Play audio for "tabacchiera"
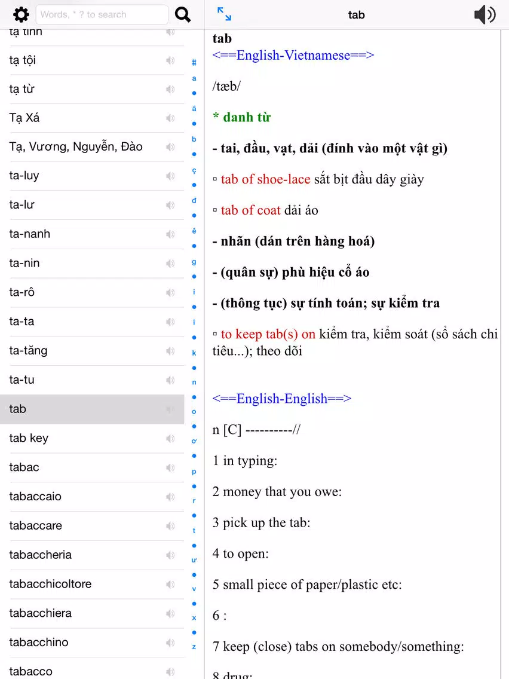This screenshot has height=679, width=509. [x=170, y=614]
